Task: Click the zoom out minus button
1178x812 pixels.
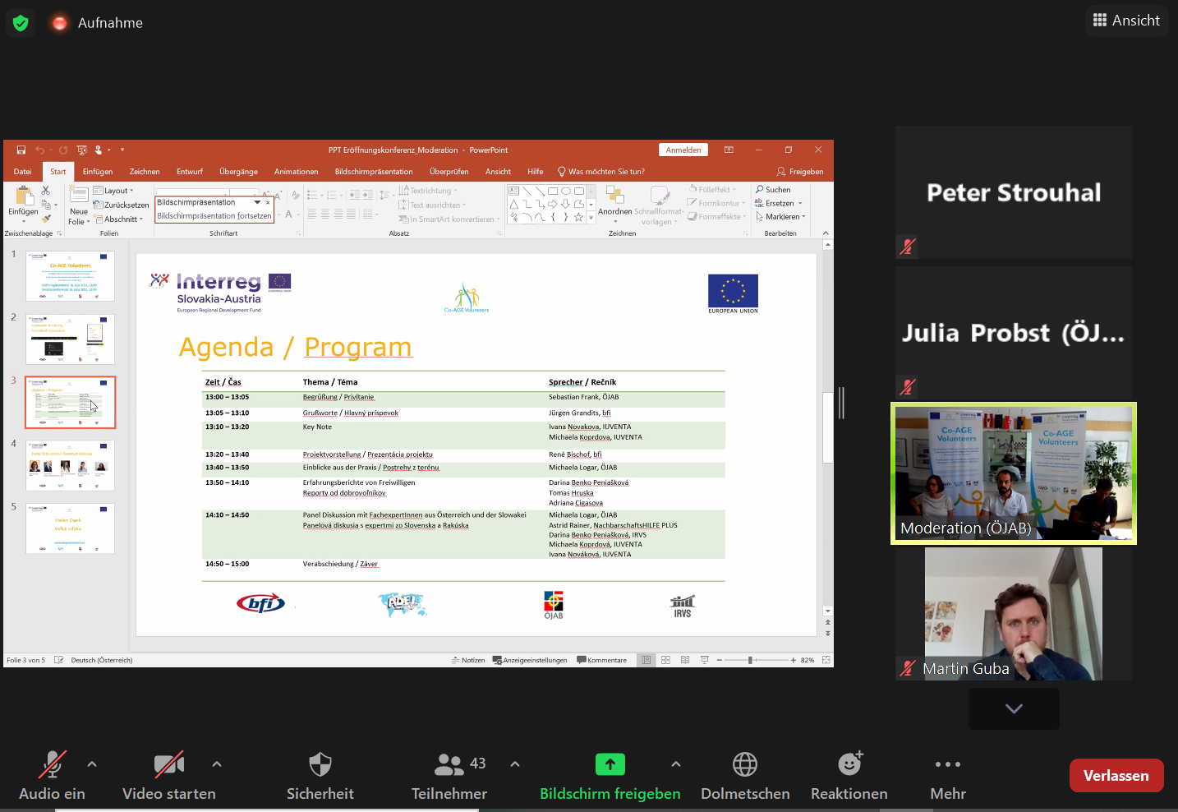Action: pyautogui.click(x=720, y=660)
